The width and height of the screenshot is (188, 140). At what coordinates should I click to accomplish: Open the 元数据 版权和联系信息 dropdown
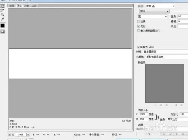(167, 57)
